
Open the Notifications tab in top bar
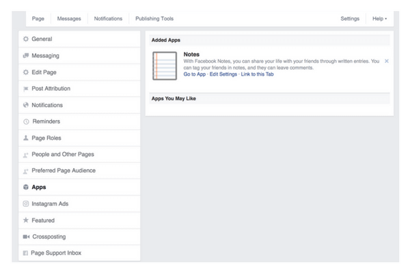tap(108, 18)
